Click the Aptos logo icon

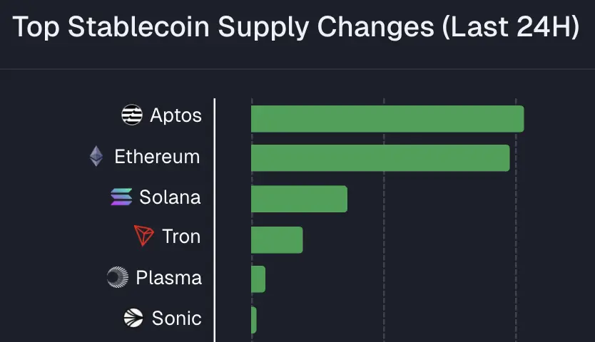132,115
